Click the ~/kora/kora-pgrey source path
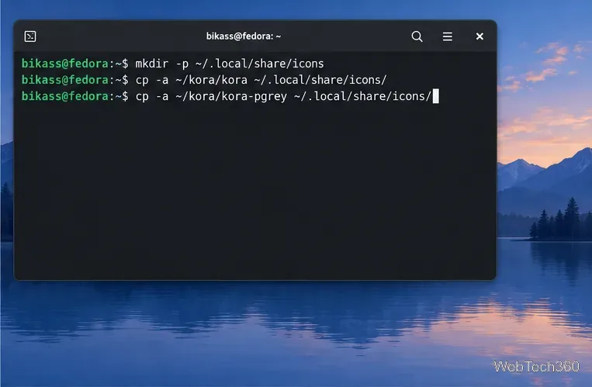Image resolution: width=592 pixels, height=387 pixels. (231, 96)
